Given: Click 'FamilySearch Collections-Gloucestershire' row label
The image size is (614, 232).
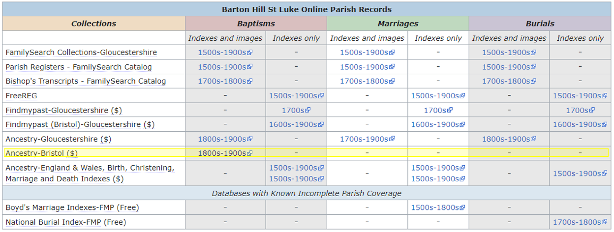Looking at the screenshot, I should coord(81,53).
